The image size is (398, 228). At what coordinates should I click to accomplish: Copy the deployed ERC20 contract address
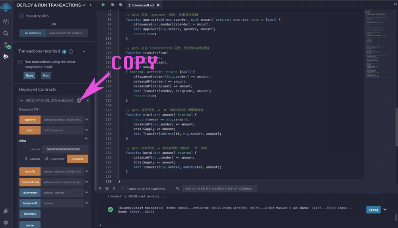[79, 100]
